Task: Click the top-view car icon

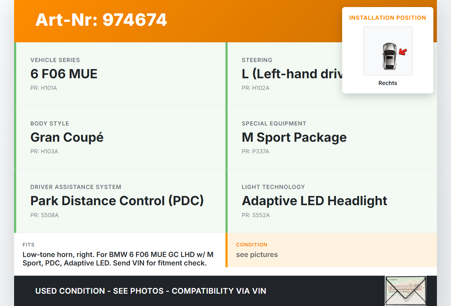Action: click(x=389, y=56)
